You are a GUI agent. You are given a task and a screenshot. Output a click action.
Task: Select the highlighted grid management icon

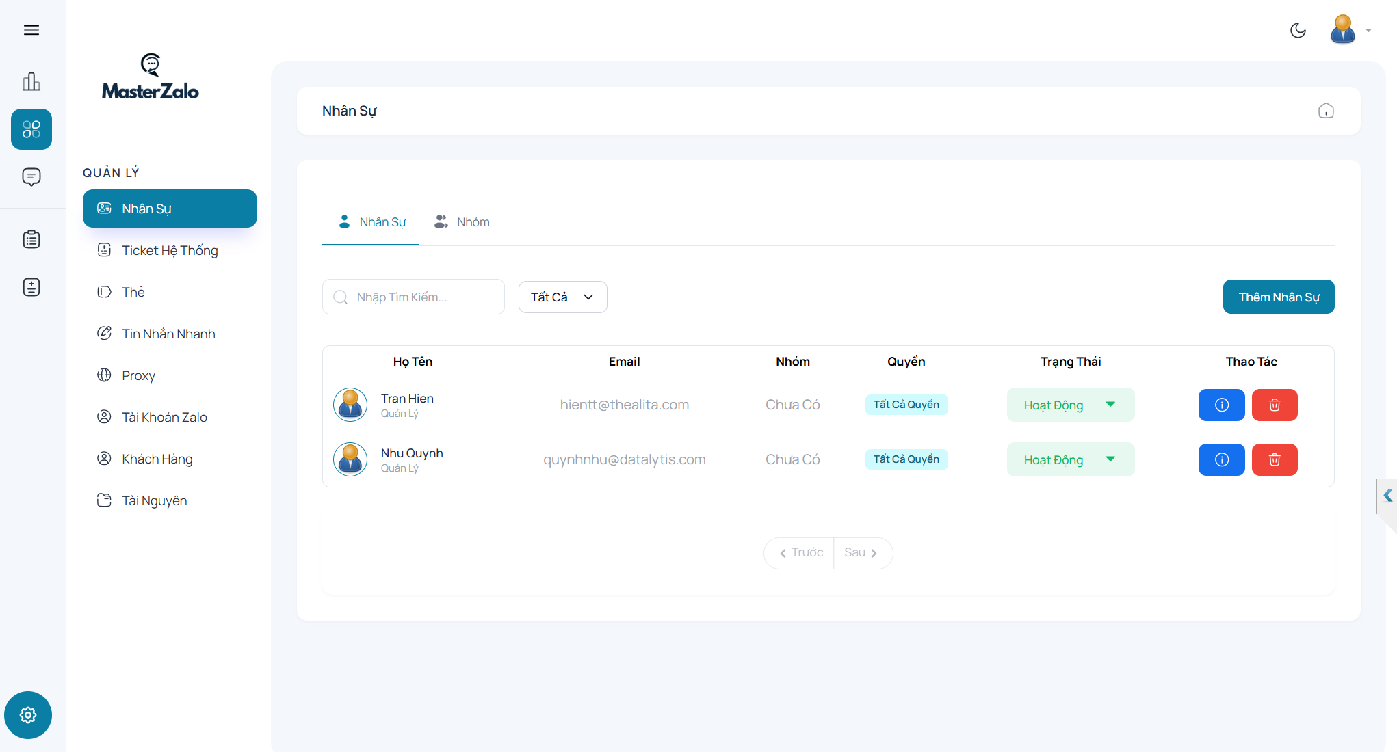[31, 129]
